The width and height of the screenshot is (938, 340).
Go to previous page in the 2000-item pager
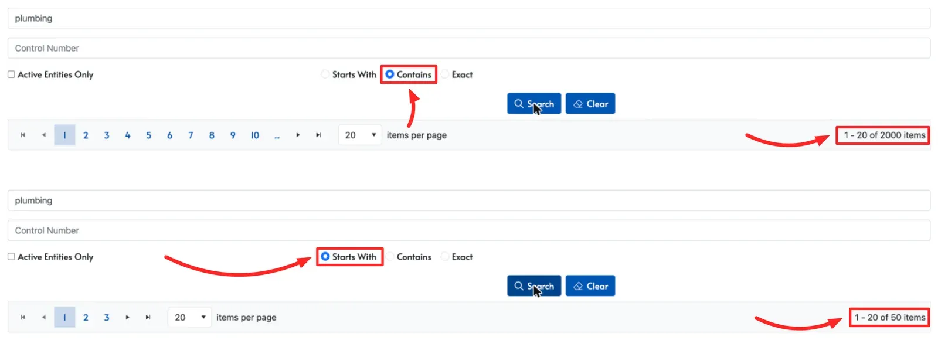(x=43, y=135)
